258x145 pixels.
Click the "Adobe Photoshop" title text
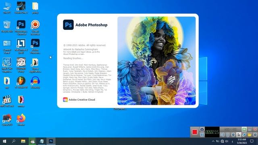92,25
